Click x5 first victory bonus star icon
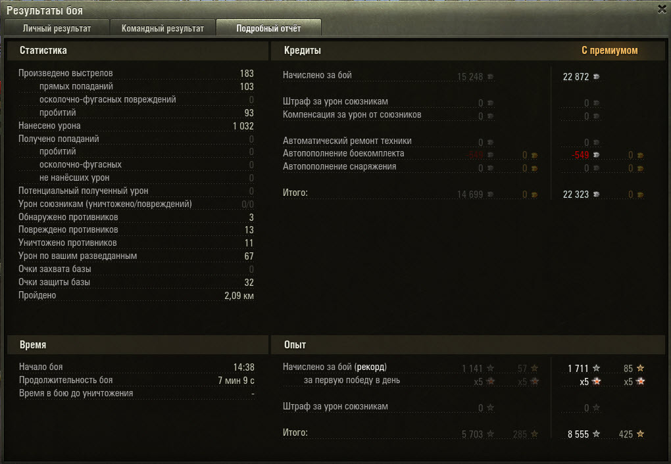Image resolution: width=671 pixels, height=464 pixels. 596,381
